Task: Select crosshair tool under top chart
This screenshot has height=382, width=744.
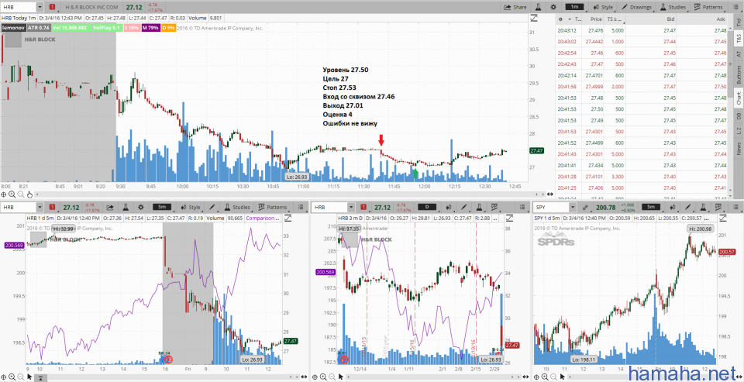Action: (x=5, y=194)
